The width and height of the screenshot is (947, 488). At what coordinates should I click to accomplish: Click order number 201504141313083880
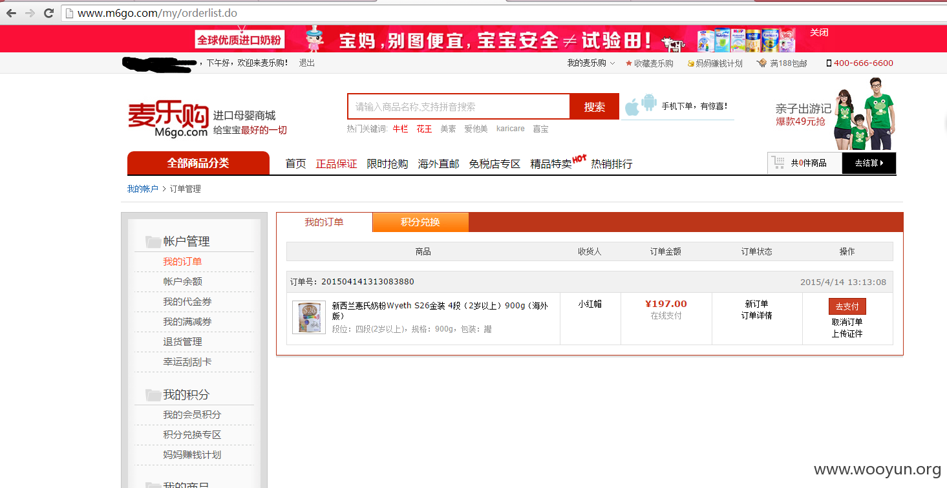(368, 282)
